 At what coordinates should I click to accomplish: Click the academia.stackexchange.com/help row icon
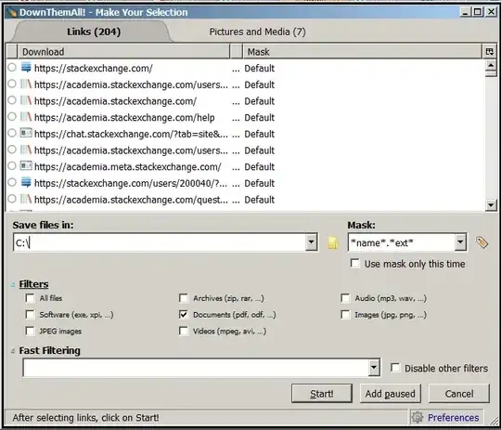26,117
